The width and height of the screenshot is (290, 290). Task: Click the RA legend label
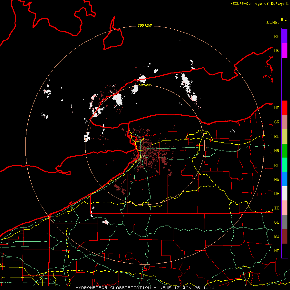(x=276, y=165)
